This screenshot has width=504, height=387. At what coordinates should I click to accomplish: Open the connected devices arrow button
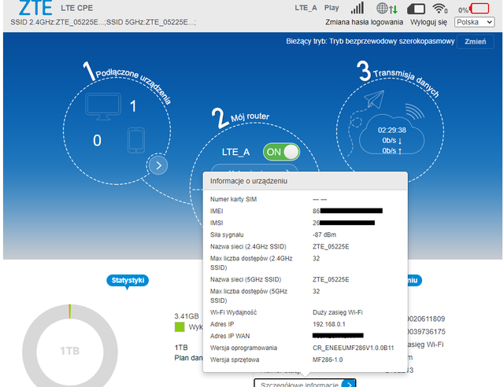(158, 165)
